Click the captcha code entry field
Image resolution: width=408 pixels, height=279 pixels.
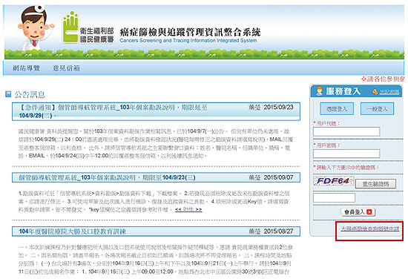point(334,198)
